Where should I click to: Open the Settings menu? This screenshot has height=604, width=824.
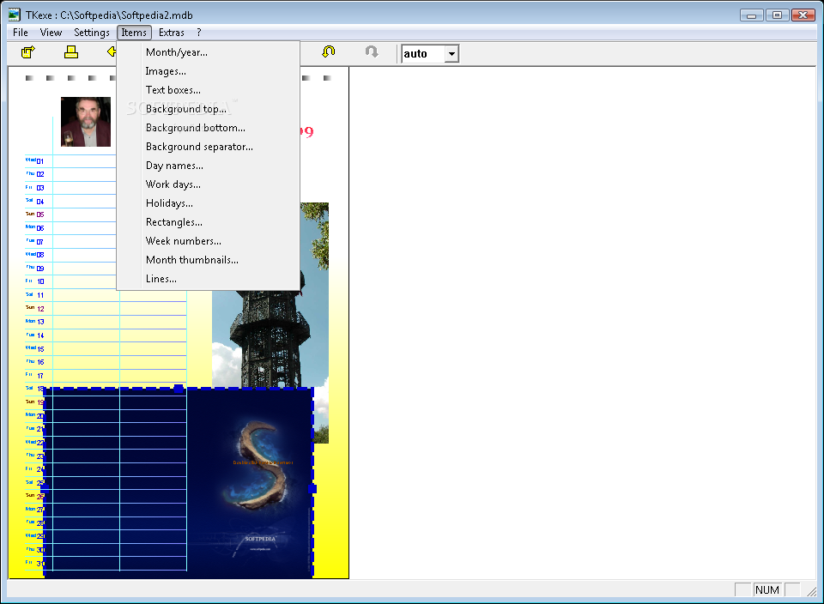tap(92, 33)
